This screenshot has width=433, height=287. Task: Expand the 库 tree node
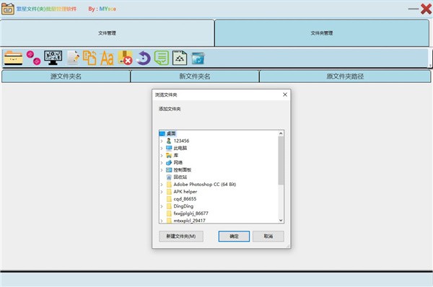coord(162,155)
